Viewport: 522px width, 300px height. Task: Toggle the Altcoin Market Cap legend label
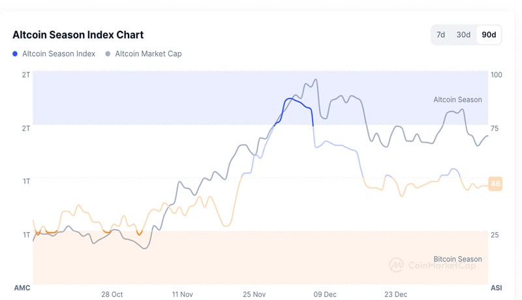pyautogui.click(x=148, y=53)
